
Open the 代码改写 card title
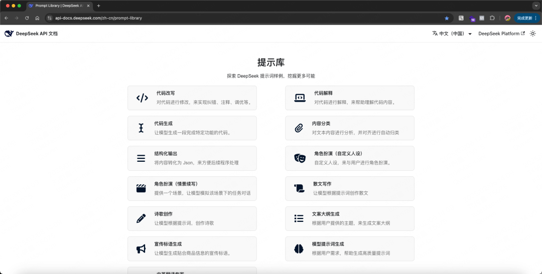click(x=166, y=93)
